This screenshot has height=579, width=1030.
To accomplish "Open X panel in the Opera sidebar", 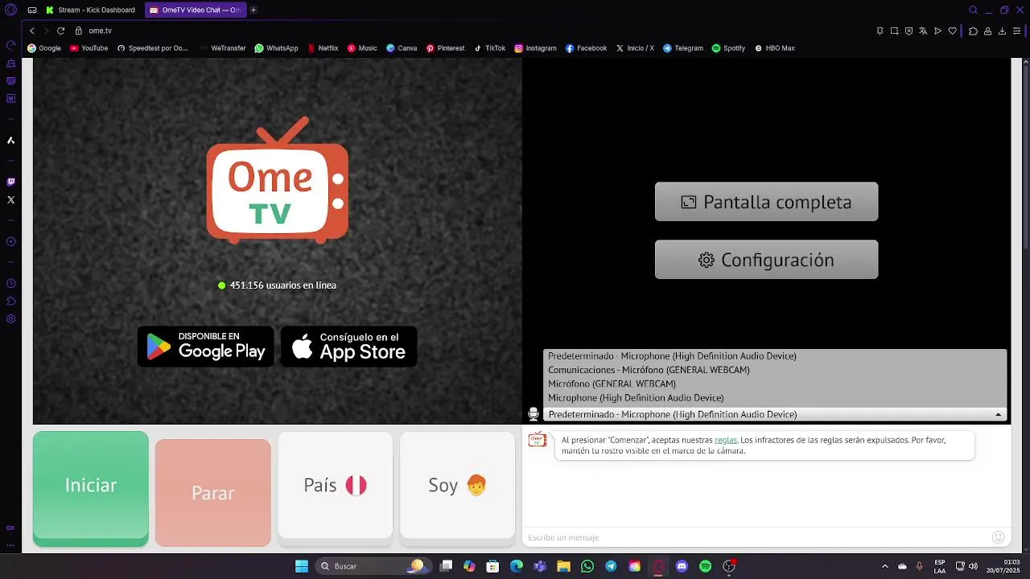I will [x=10, y=199].
